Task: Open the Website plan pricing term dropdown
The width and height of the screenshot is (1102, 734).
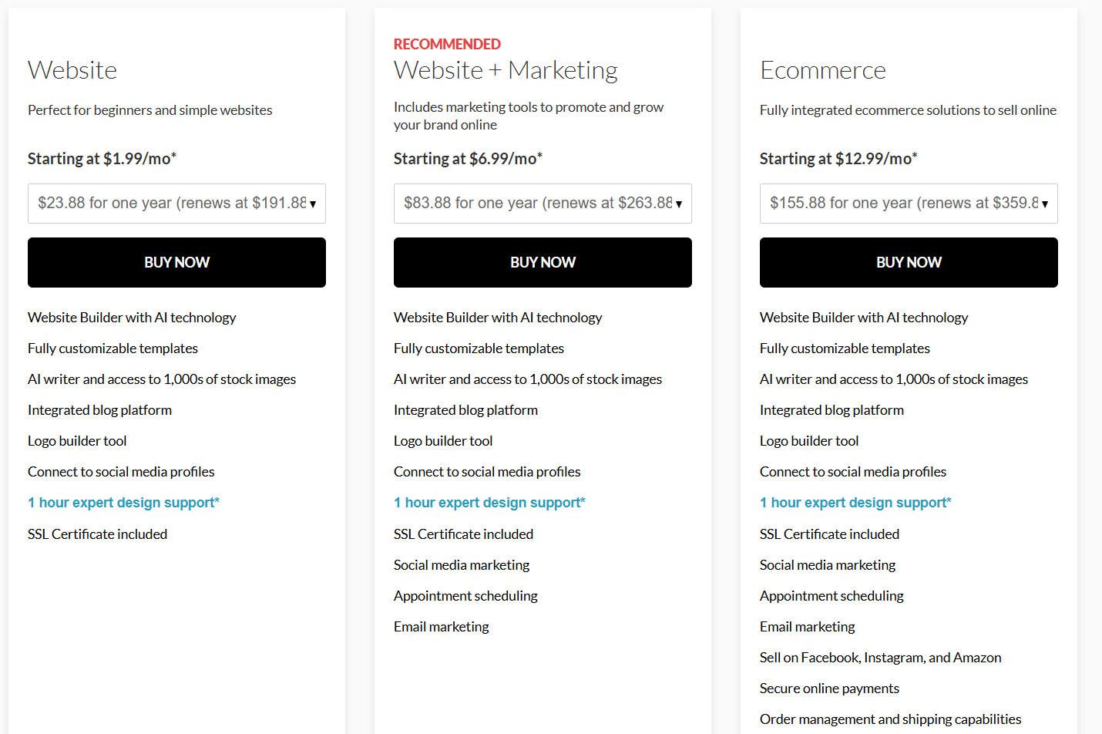Action: coord(176,204)
